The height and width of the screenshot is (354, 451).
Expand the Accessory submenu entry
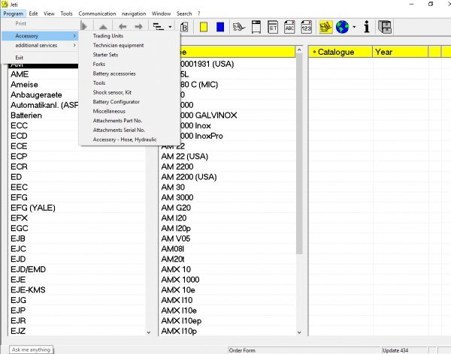point(41,36)
